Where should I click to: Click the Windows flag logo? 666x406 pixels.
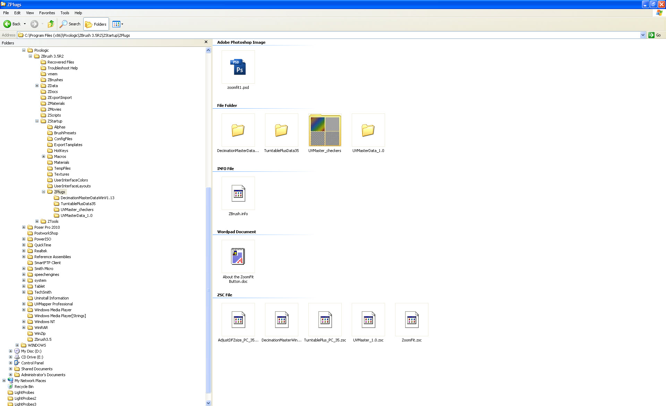(x=659, y=13)
